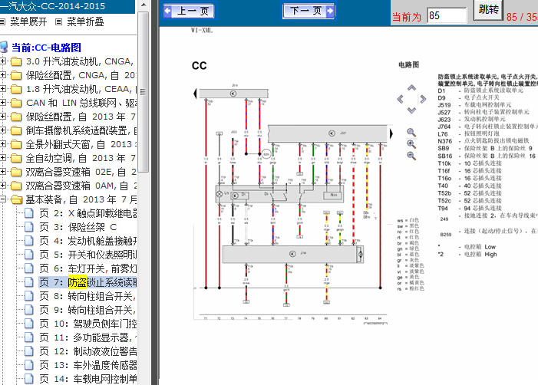Focus the page number field showing 85
The height and width of the screenshot is (385, 538).
447,15
